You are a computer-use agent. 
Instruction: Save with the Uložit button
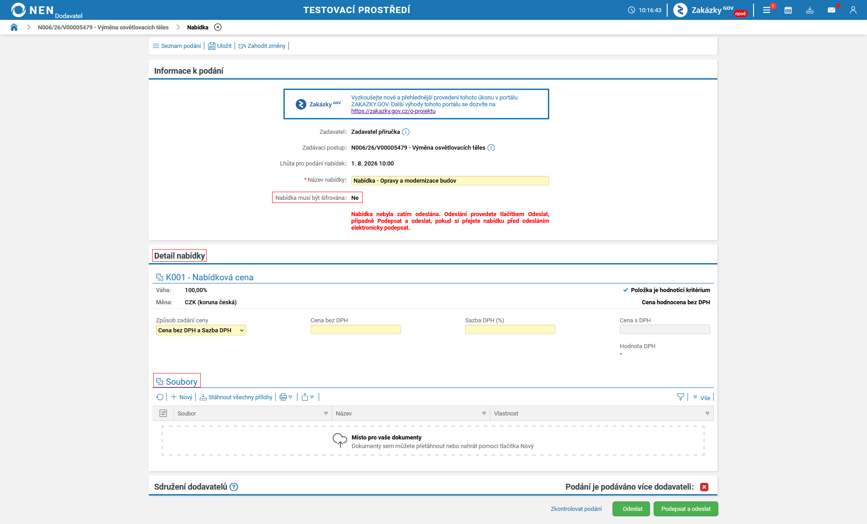point(220,46)
